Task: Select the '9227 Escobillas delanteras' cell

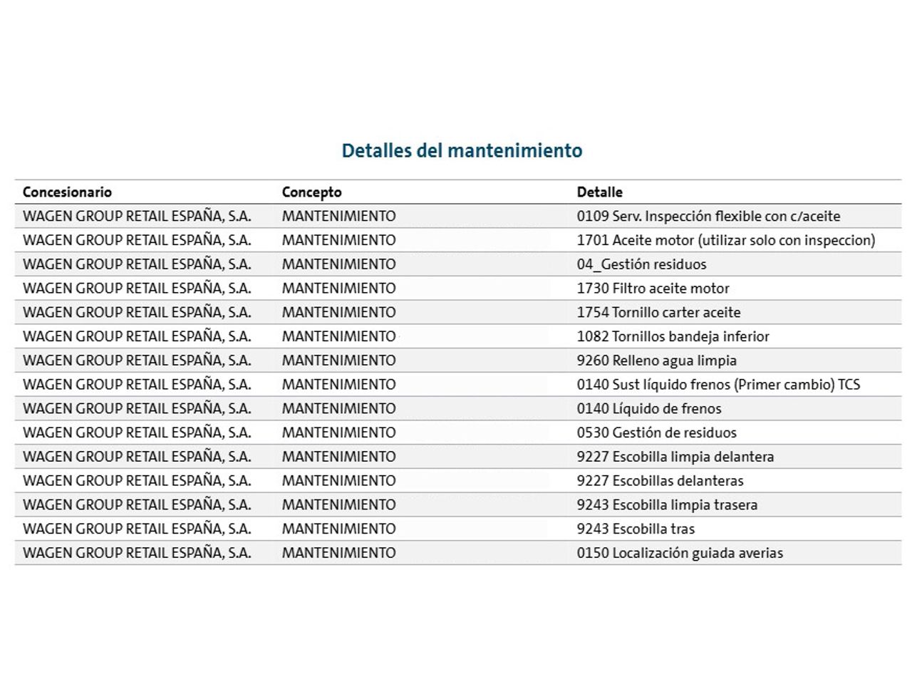Action: 660,481
